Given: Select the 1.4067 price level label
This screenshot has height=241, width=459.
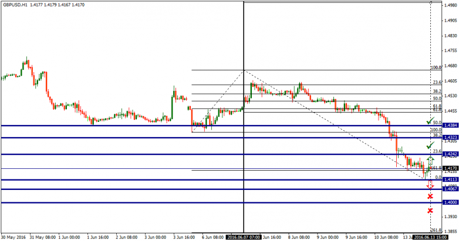Looking at the screenshot, I should pyautogui.click(x=450, y=189).
